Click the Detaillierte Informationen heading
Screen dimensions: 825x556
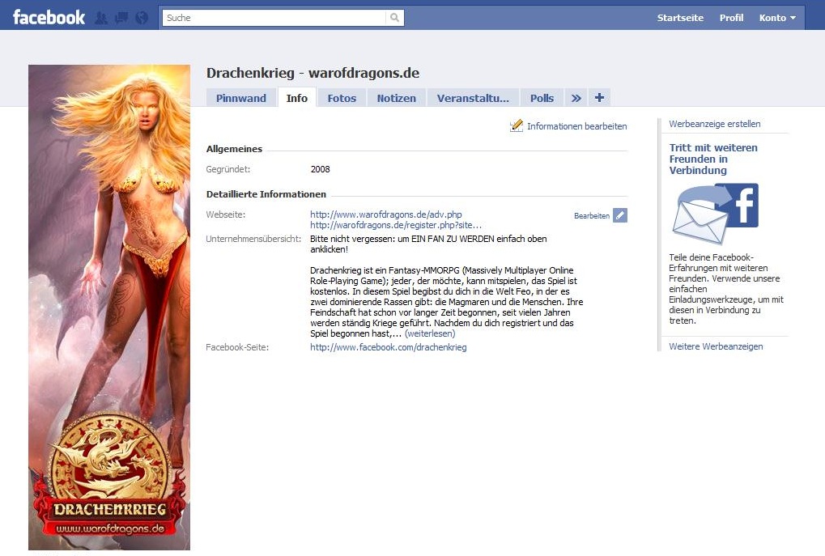266,194
